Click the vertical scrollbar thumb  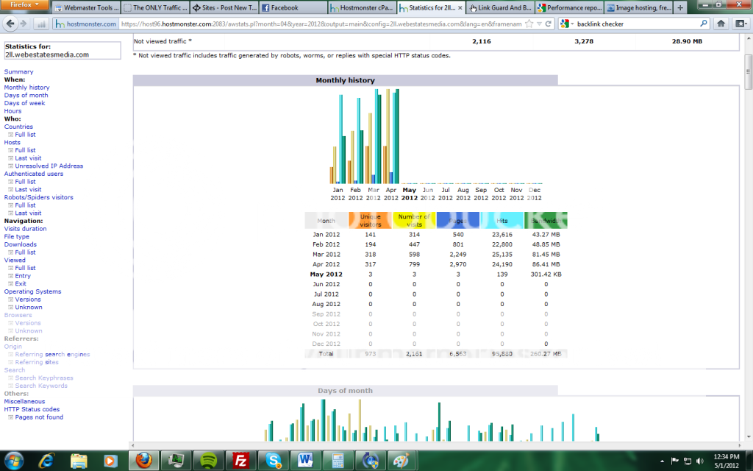[748, 72]
